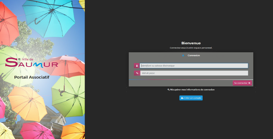Focus the Identifiant ou adresse électronique field
Viewport: 273px width, 139px height.
194,66
